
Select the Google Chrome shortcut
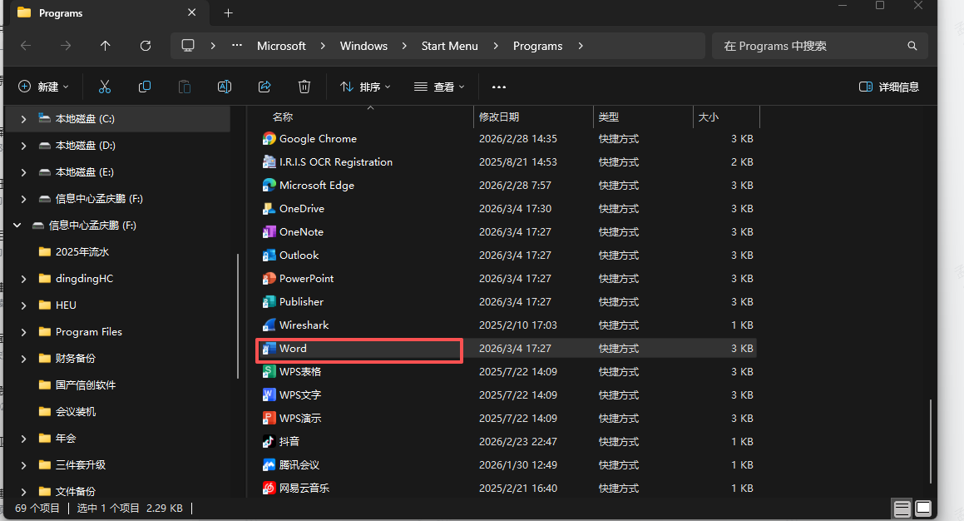pyautogui.click(x=318, y=139)
